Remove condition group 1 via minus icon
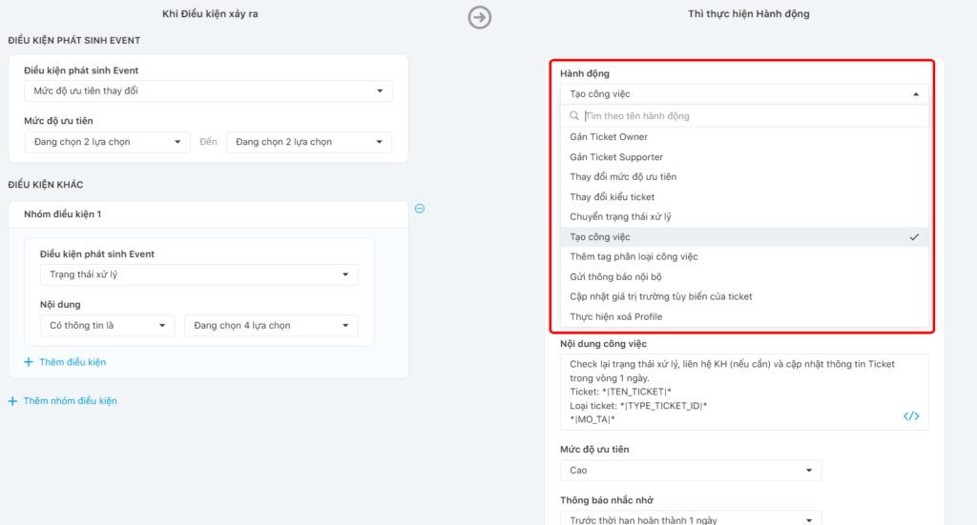Viewport: 977px width, 525px height. pyautogui.click(x=420, y=209)
